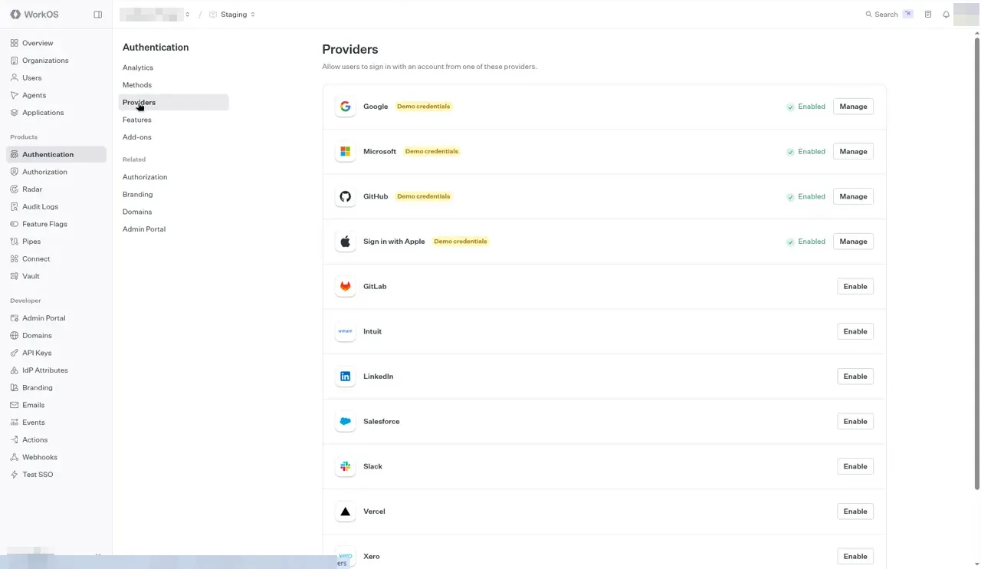
Task: Click Google's Demo credentials badge
Action: coord(424,107)
